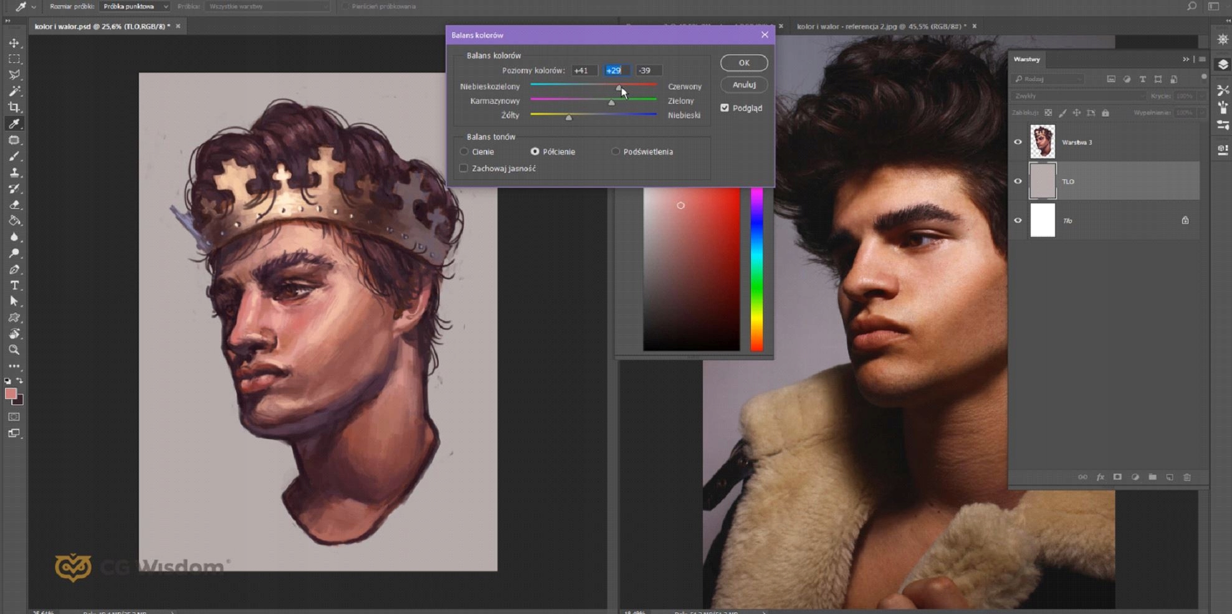1232x614 pixels.
Task: Select the Zoom tool
Action: tap(14, 350)
